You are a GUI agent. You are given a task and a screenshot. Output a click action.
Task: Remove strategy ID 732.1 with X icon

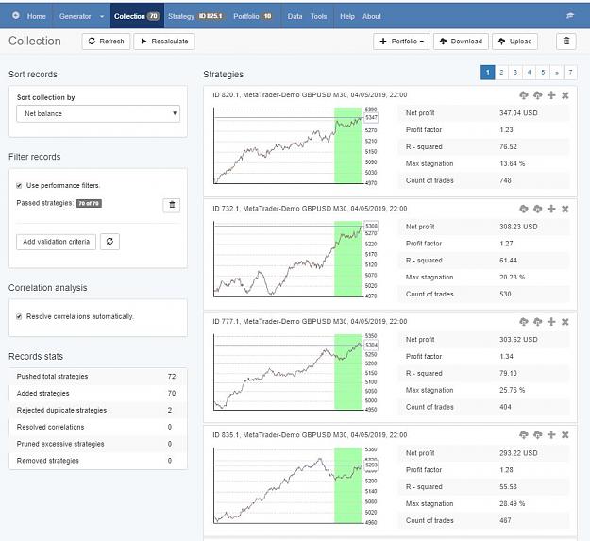pyautogui.click(x=565, y=210)
